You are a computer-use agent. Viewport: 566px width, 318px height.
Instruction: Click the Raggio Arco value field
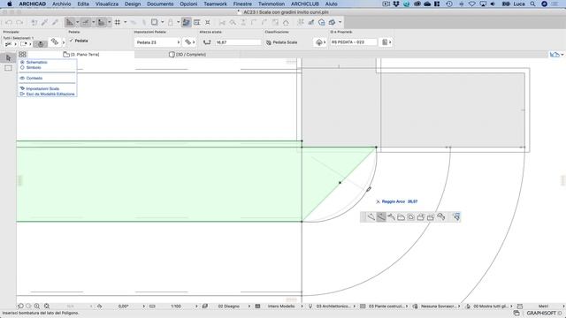click(413, 201)
